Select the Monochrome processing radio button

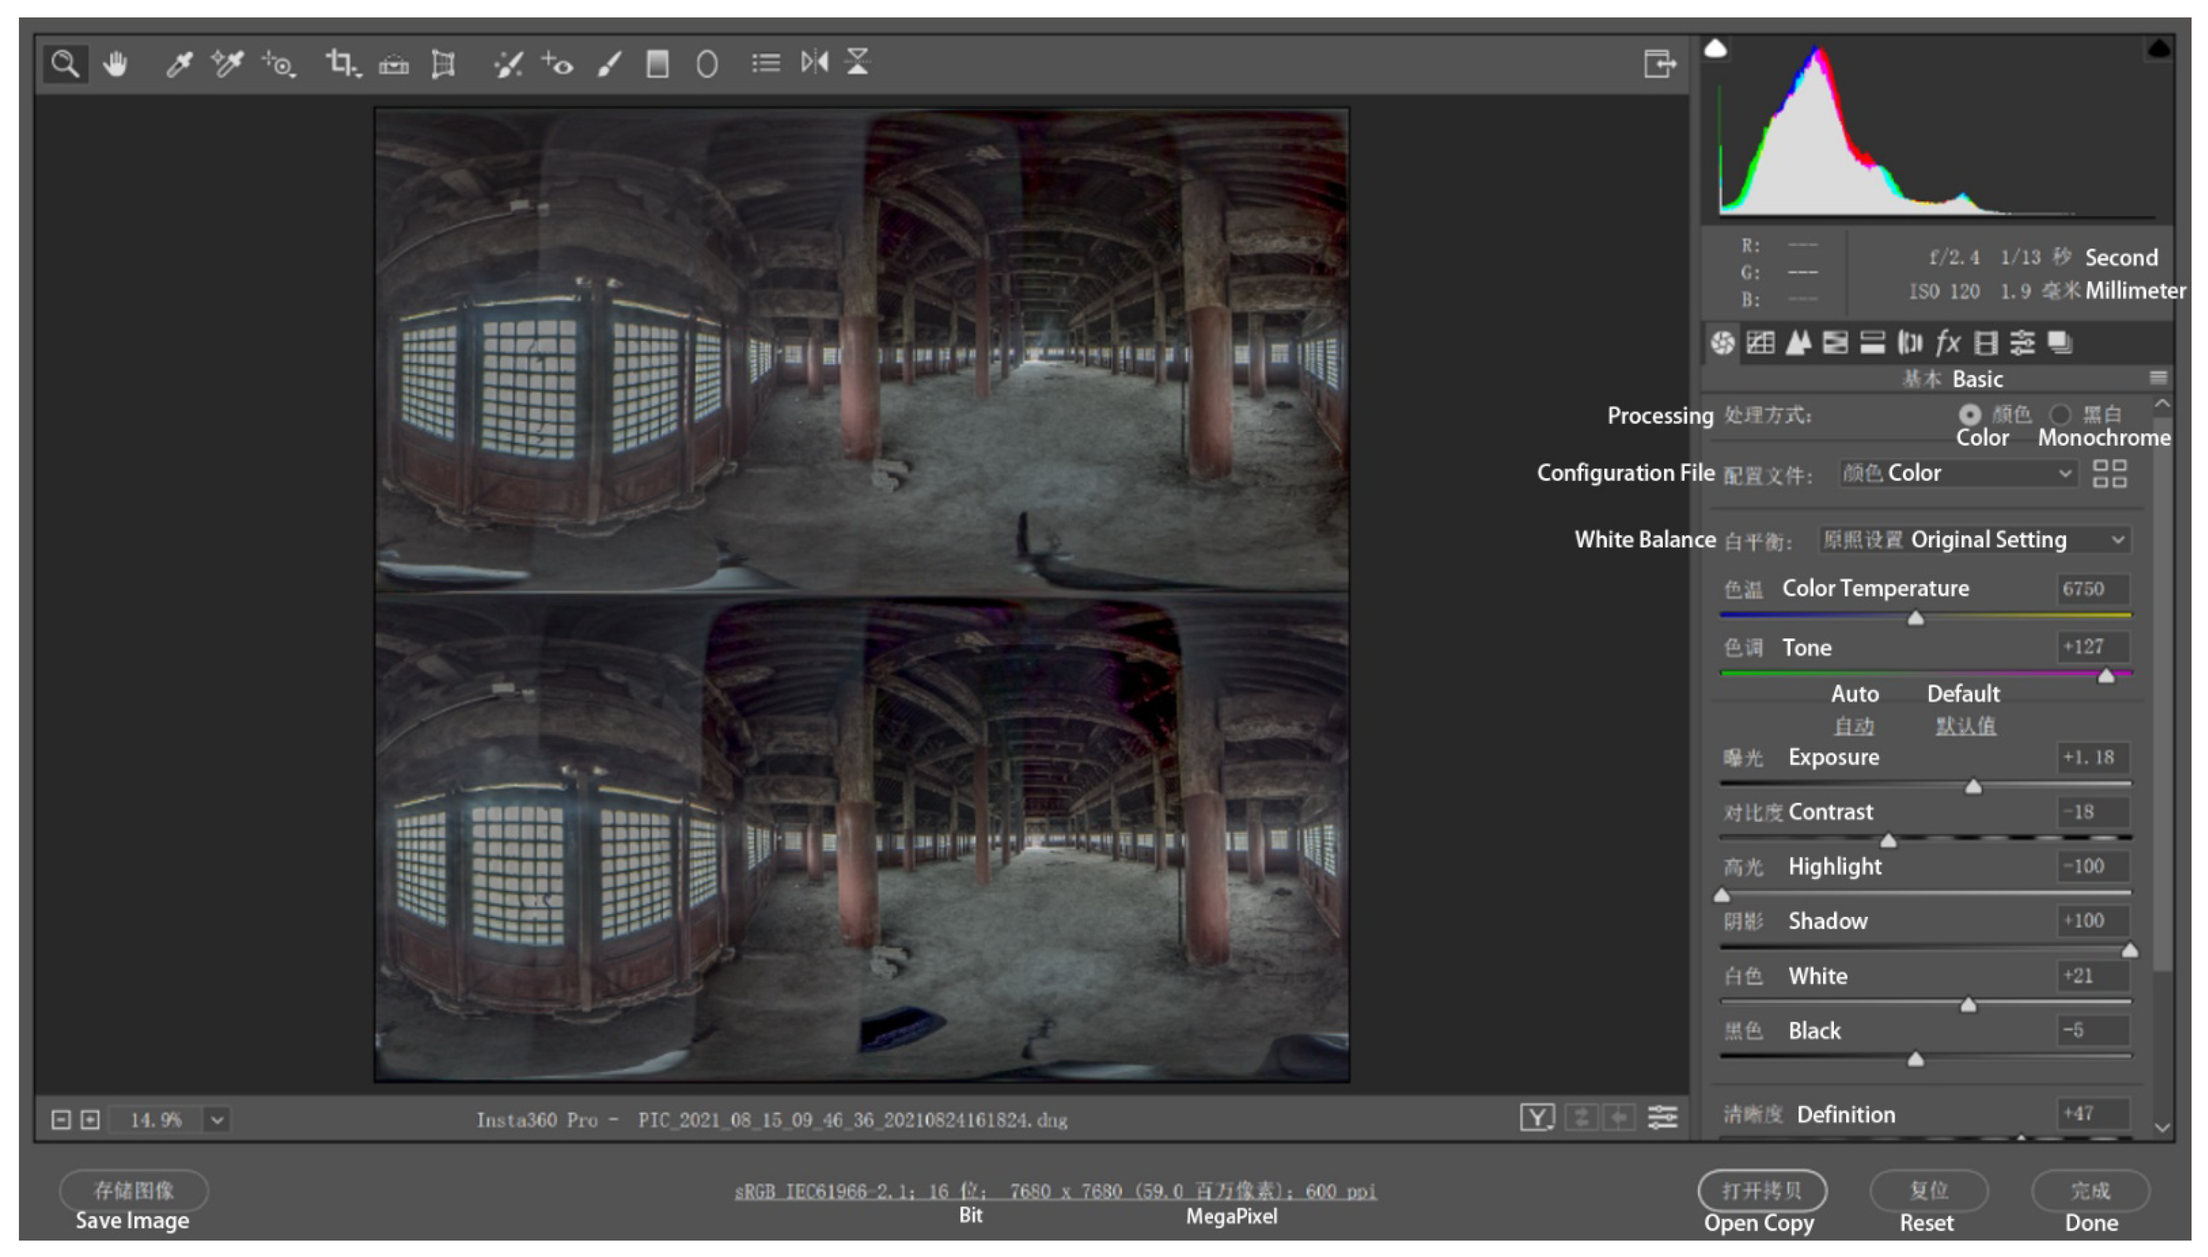(2061, 414)
